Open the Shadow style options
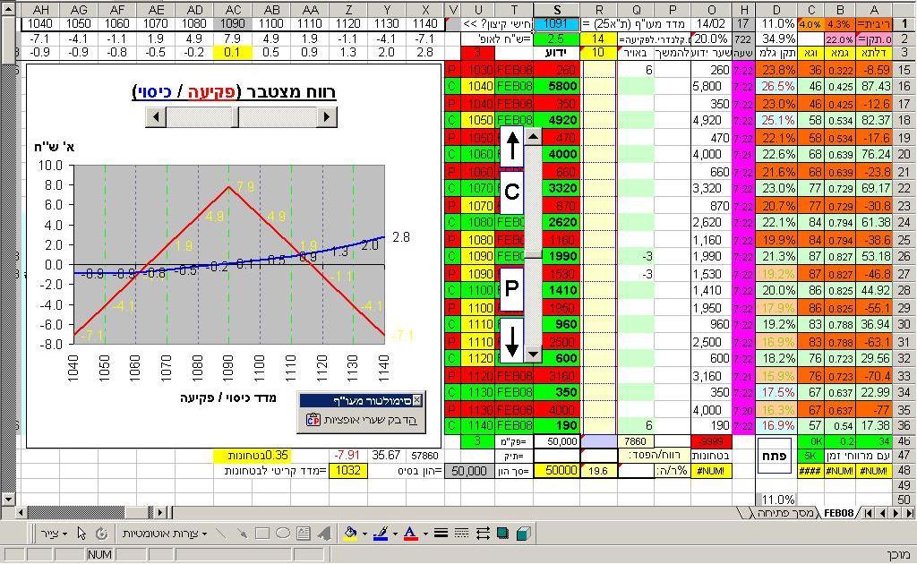This screenshot has height=564, width=917. [503, 533]
